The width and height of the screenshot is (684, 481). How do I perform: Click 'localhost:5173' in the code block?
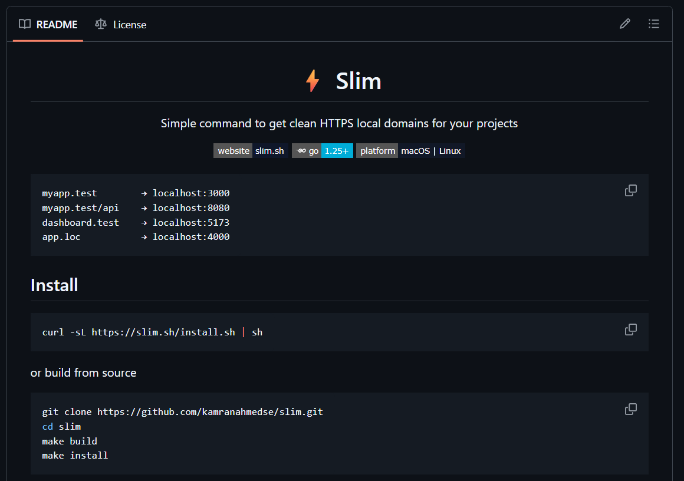(191, 222)
